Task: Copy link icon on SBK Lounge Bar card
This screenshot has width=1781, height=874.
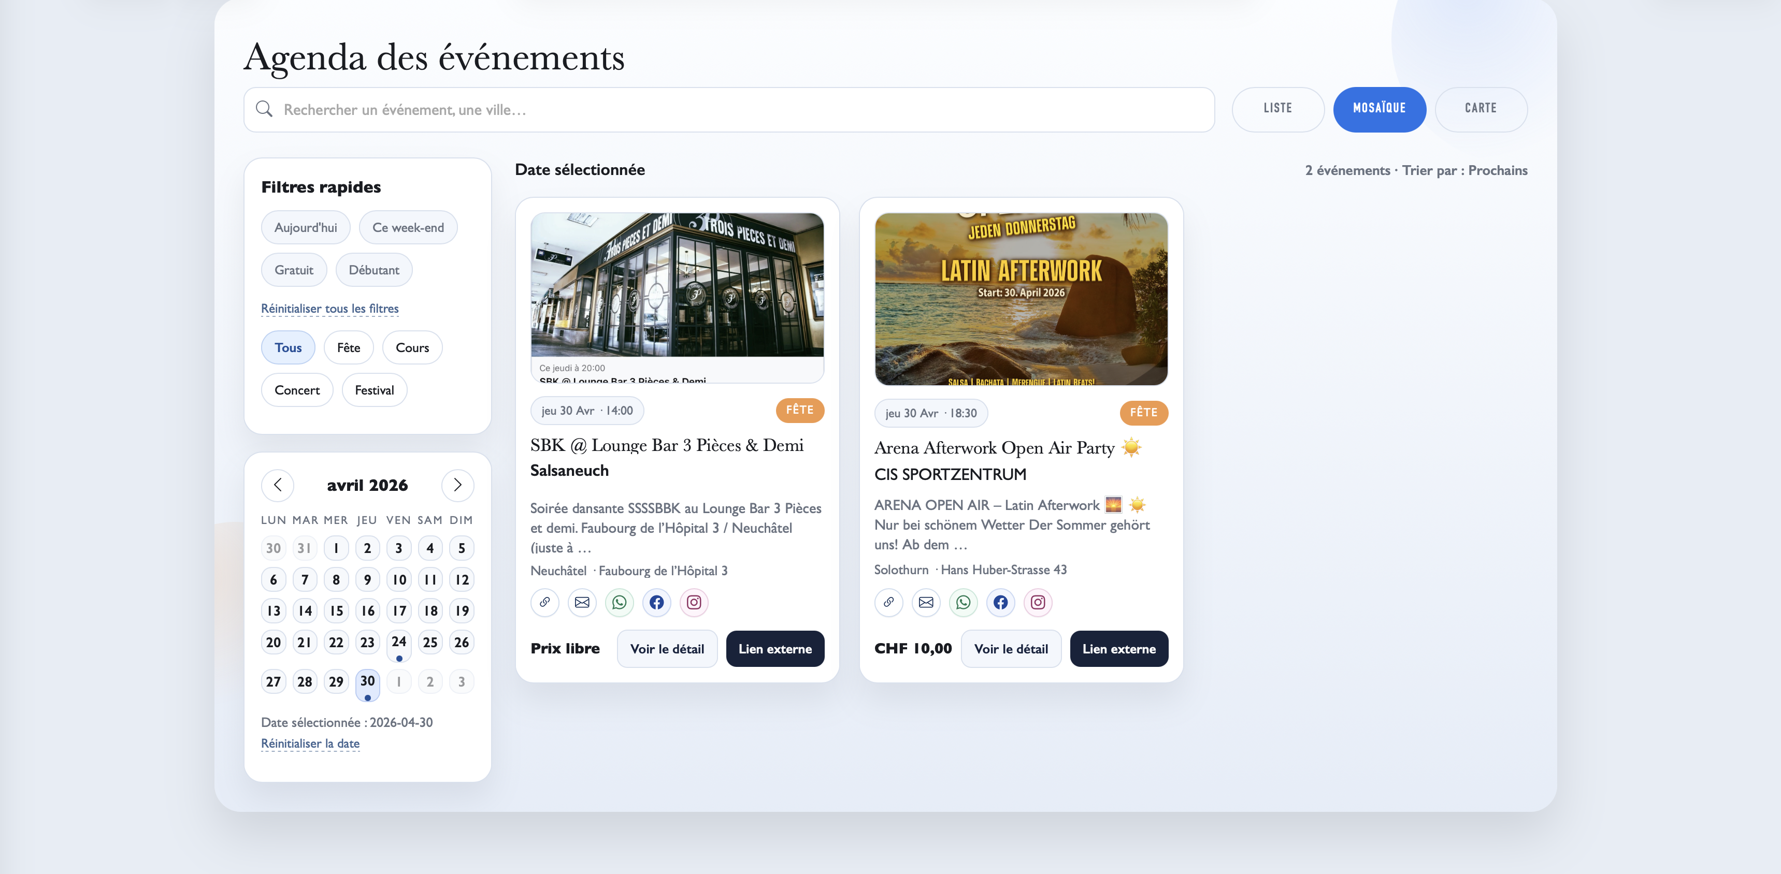Action: (x=545, y=602)
